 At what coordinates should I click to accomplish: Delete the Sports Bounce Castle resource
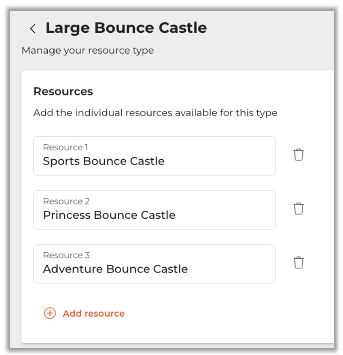click(x=299, y=155)
